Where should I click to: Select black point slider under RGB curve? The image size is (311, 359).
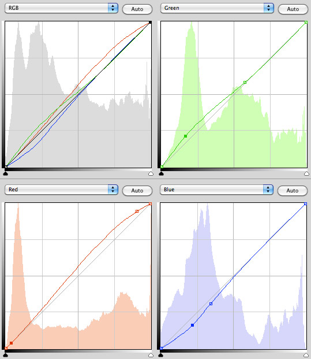(x=6, y=173)
